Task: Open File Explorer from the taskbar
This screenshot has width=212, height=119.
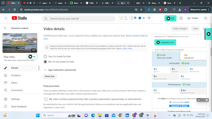Action: [x=100, y=115]
